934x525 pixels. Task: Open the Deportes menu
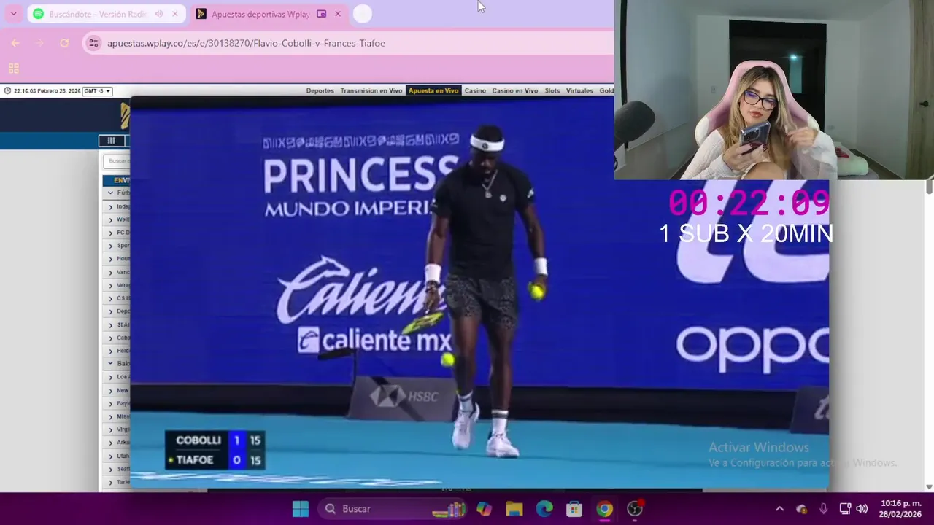pos(320,90)
